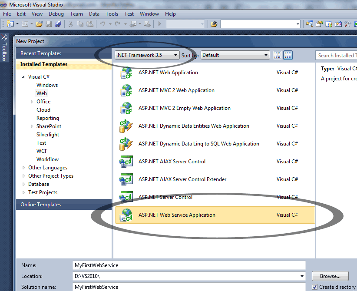Switch to medium icons list view

[x=288, y=55]
